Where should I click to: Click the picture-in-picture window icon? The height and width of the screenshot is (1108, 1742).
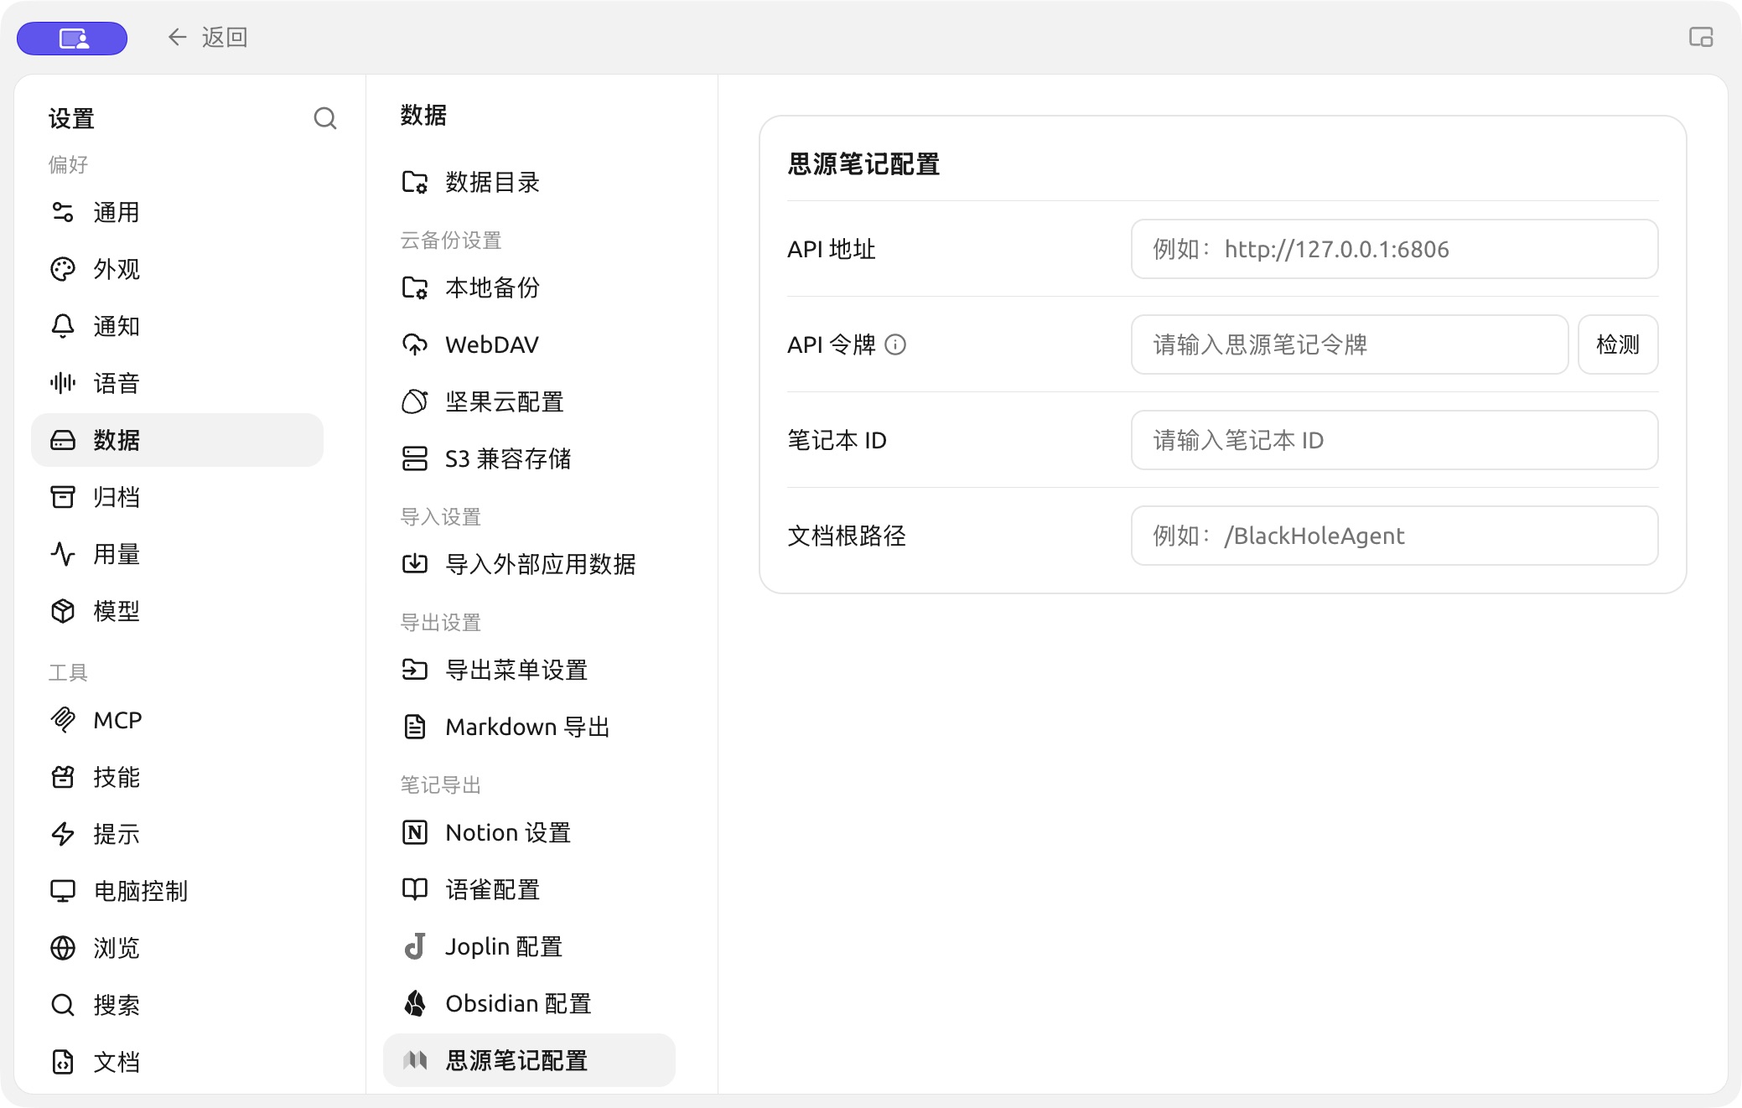[x=1701, y=37]
